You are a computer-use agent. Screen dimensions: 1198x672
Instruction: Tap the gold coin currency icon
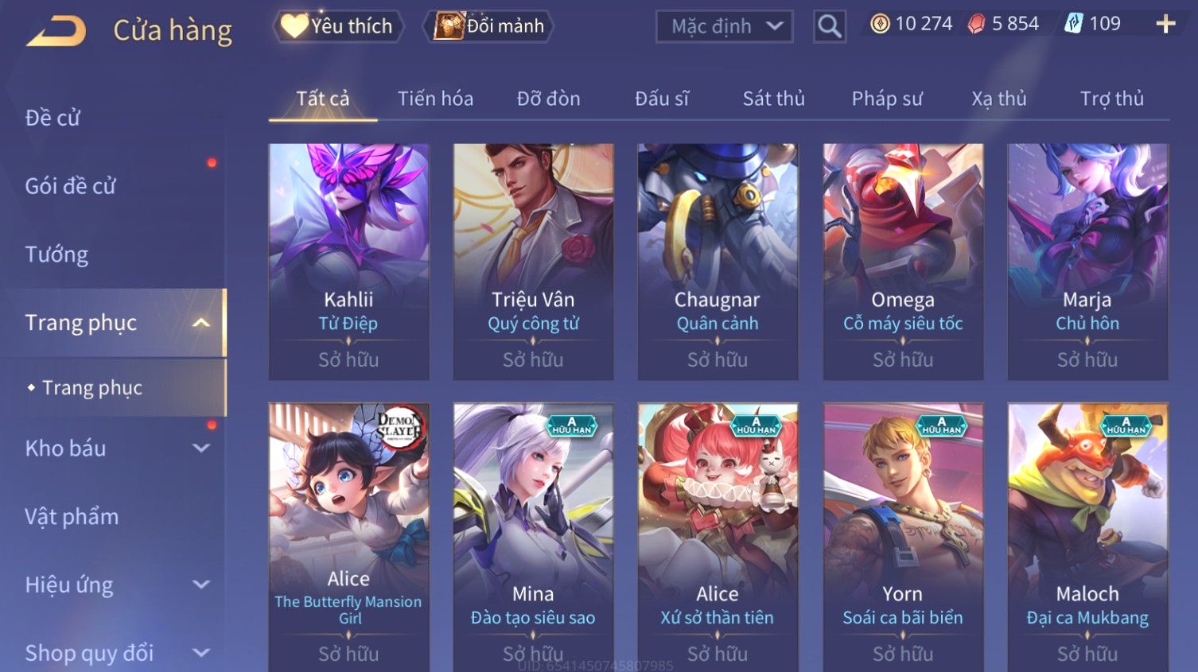[880, 24]
